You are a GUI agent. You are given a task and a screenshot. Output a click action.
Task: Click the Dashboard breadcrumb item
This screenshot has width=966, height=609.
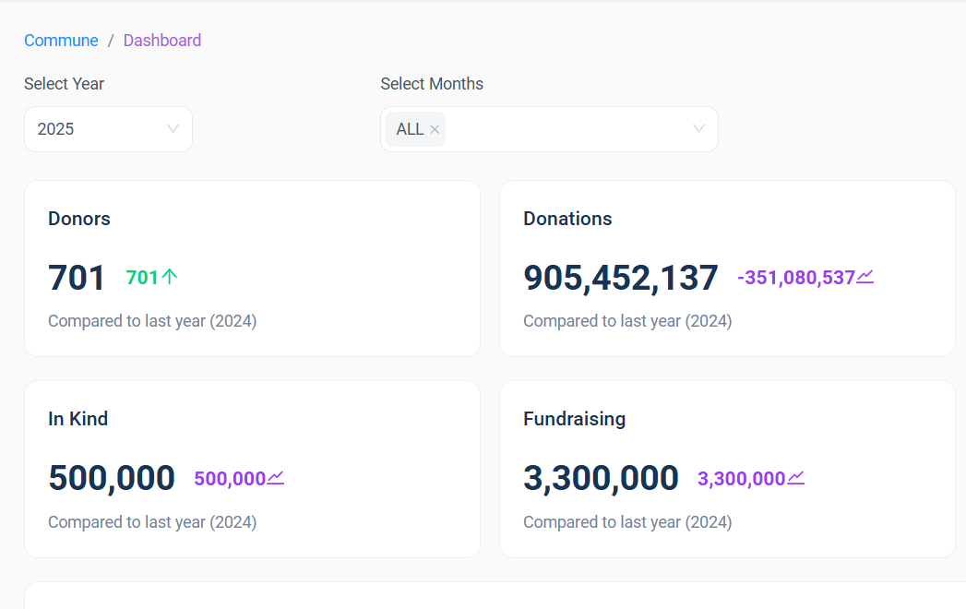[162, 41]
